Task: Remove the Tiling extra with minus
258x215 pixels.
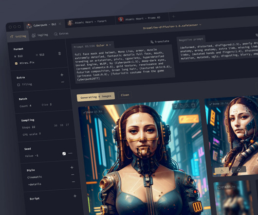Action: (x=63, y=82)
